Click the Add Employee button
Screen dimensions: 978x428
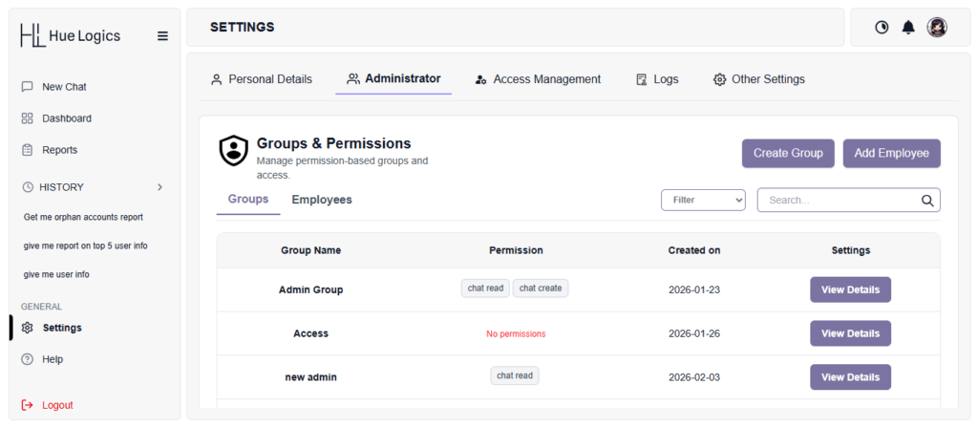coord(891,153)
